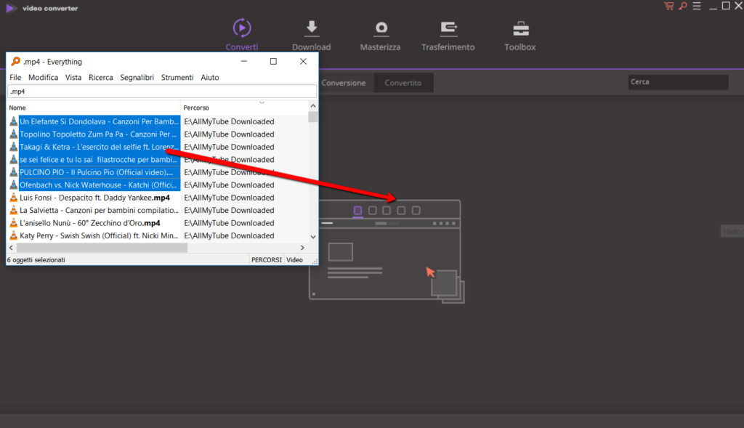This screenshot has width=744, height=428.
Task: Switch to the Convertito tab
Action: 403,83
